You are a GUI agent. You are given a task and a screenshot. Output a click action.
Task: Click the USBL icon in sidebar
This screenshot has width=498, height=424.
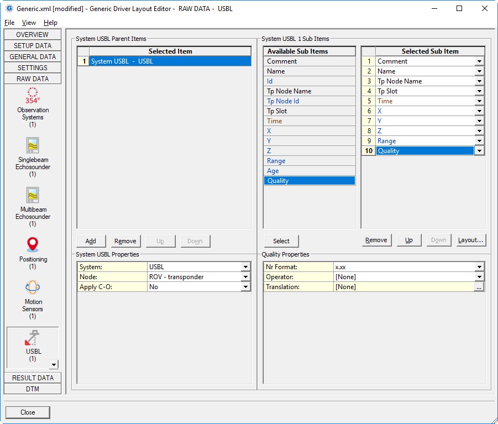(33, 338)
